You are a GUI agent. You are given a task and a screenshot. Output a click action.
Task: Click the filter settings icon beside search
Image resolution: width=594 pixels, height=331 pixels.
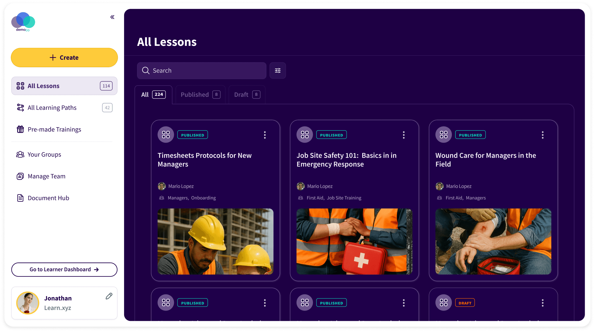click(277, 70)
